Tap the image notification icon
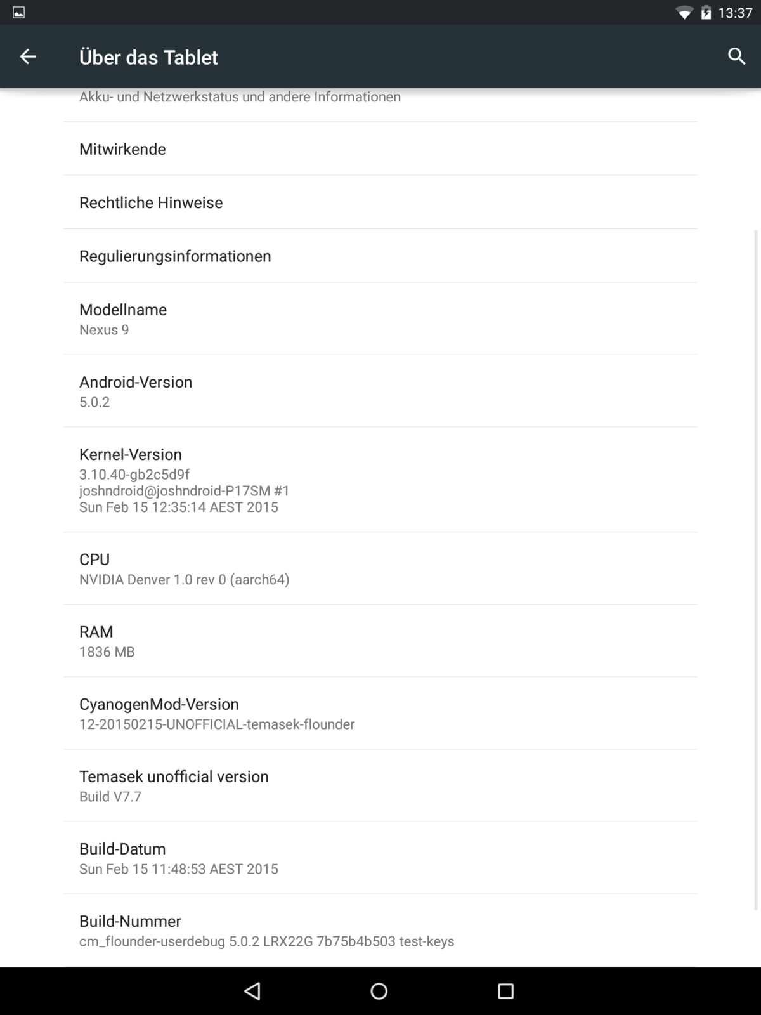Image resolution: width=761 pixels, height=1015 pixels. point(19,13)
